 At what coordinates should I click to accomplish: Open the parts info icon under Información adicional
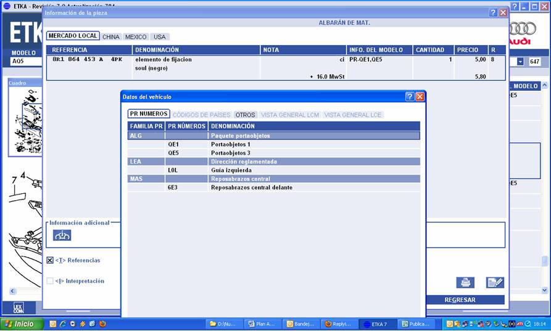coord(62,235)
